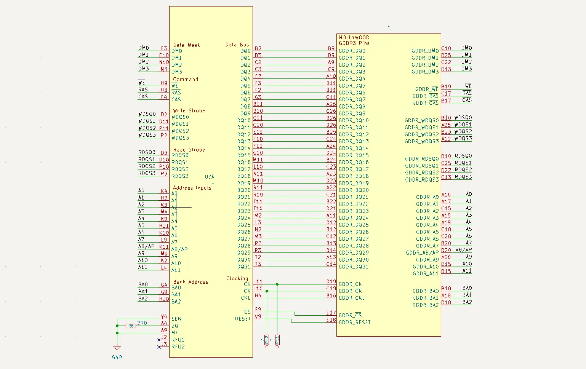The image size is (586, 369).
Task: Click the junction dot beside the R8 resistor
Action: coord(117,326)
